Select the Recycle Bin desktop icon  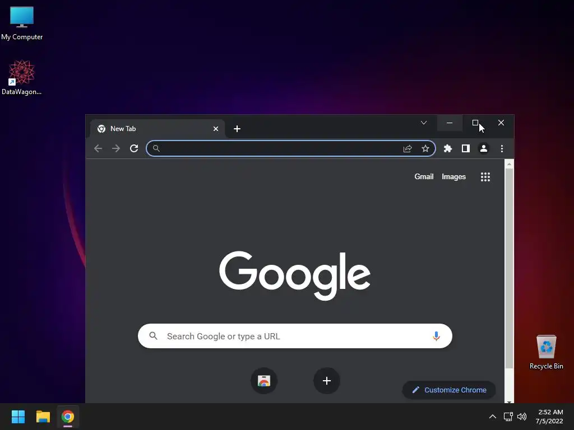(546, 352)
